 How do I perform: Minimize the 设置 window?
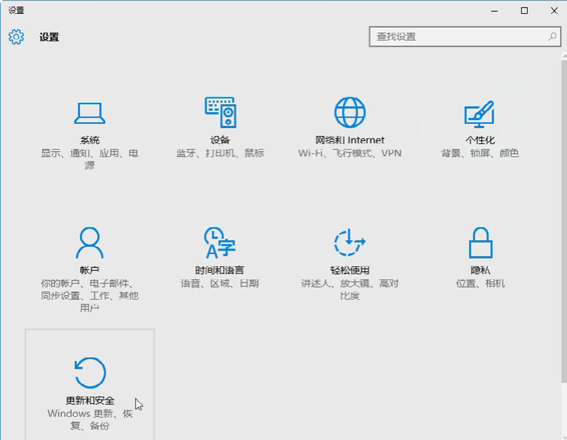(494, 10)
